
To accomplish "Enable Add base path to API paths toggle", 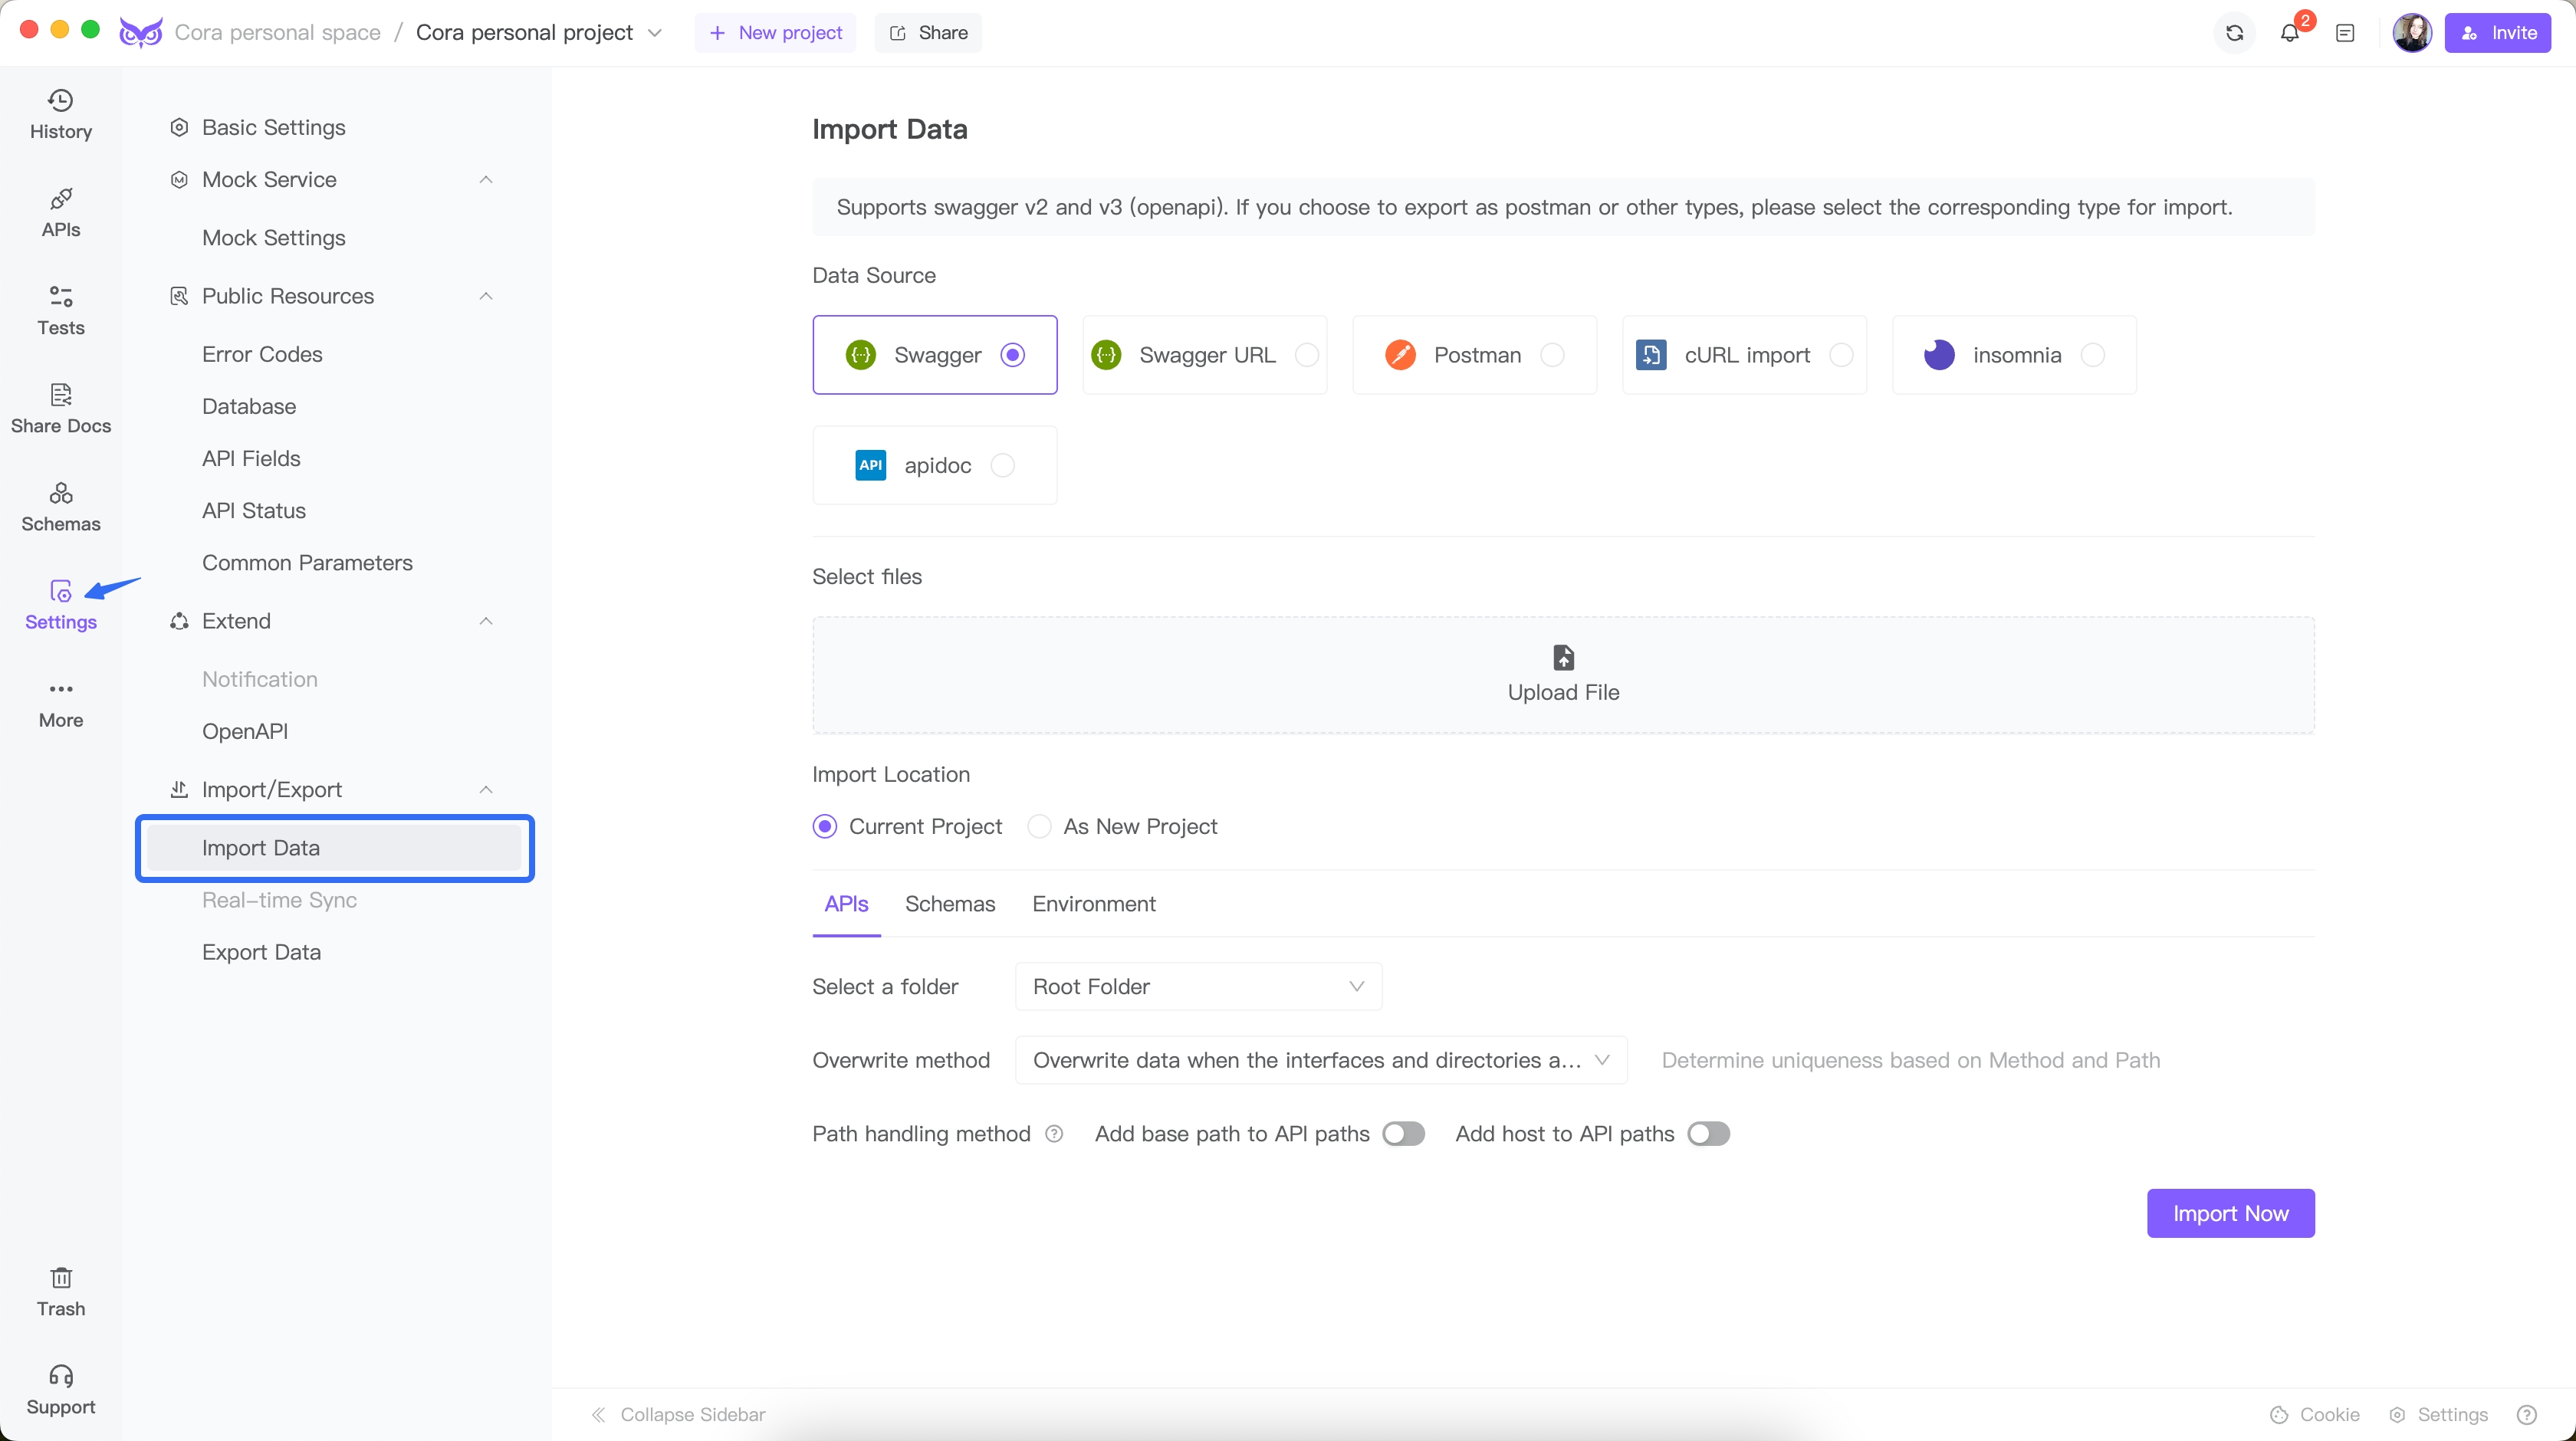I will 1403,1134.
